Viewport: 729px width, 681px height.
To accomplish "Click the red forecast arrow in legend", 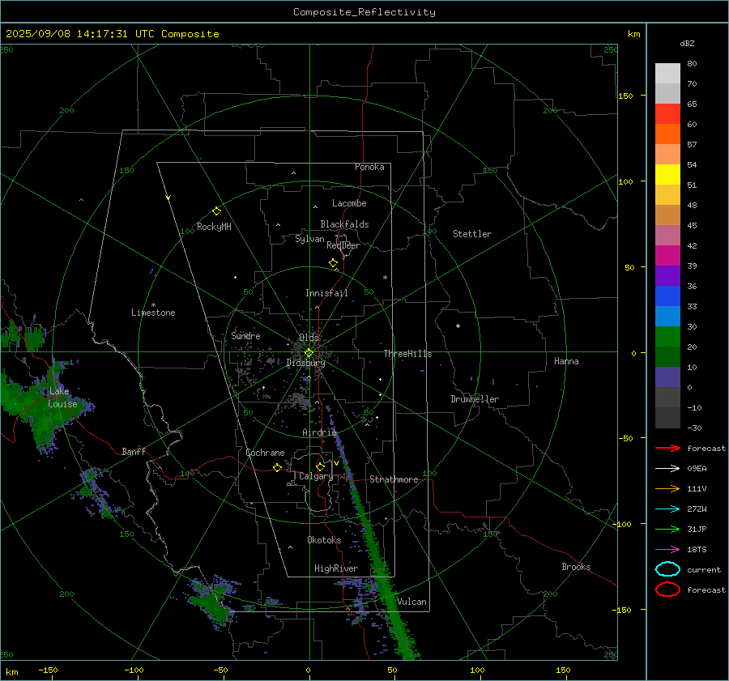I will [668, 448].
